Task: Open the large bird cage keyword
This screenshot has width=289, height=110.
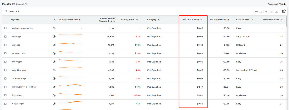Action: click(x=19, y=70)
